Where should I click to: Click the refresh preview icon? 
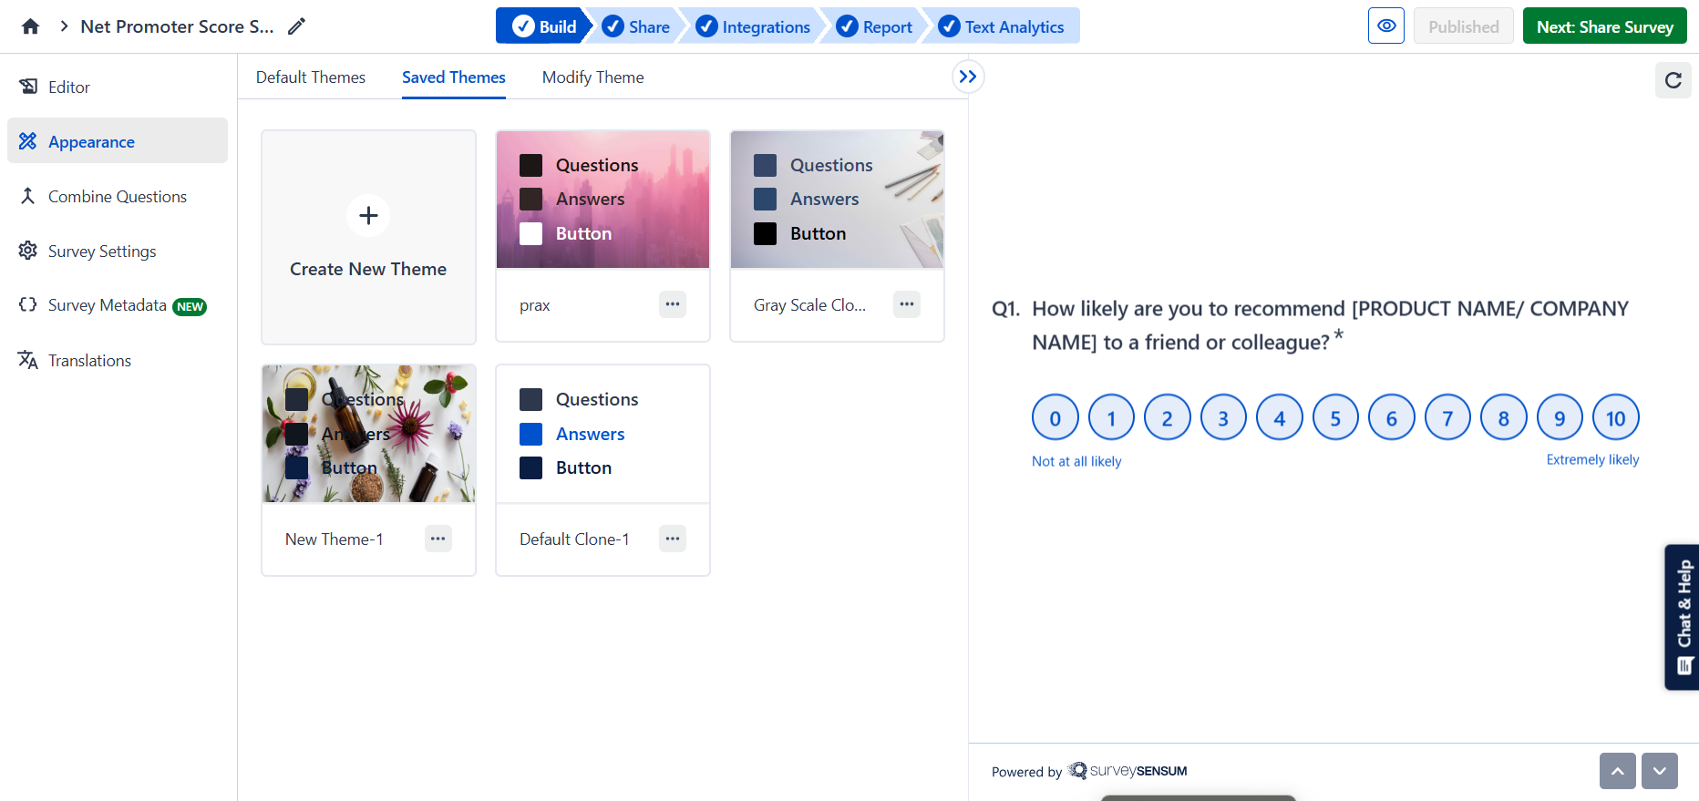(x=1673, y=80)
